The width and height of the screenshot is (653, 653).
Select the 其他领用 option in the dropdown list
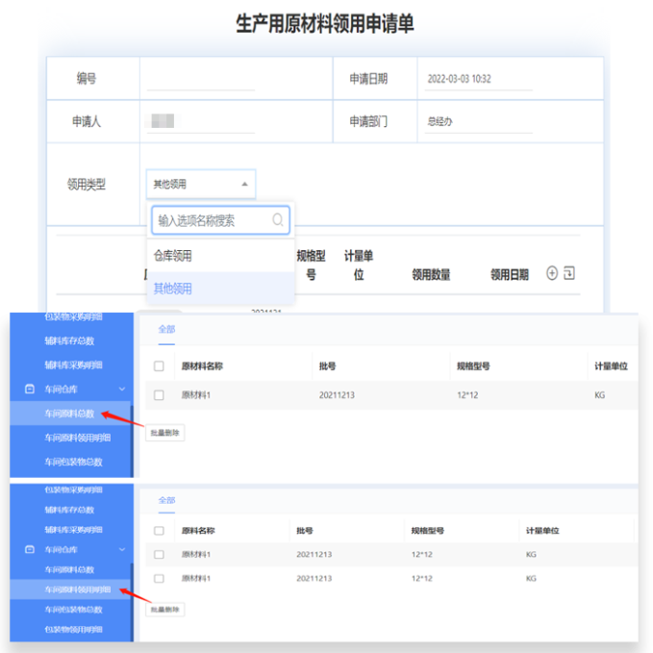[173, 288]
